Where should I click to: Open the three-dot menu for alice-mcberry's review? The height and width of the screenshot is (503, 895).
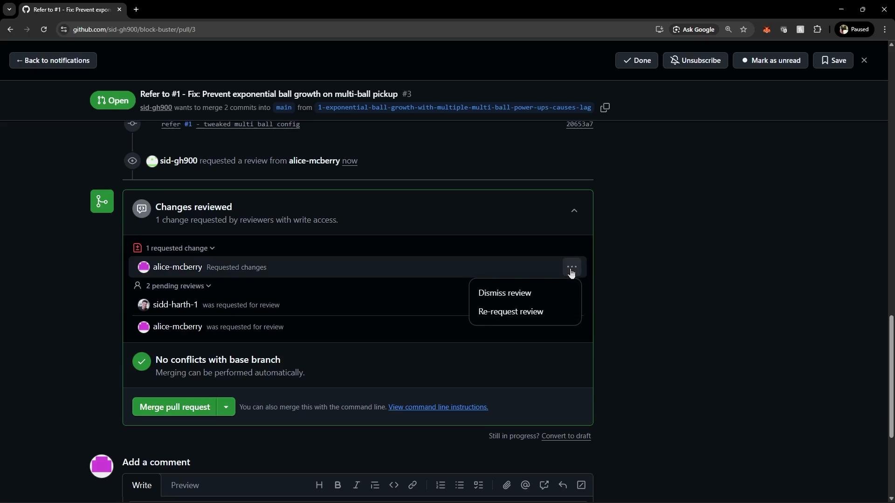tap(572, 267)
